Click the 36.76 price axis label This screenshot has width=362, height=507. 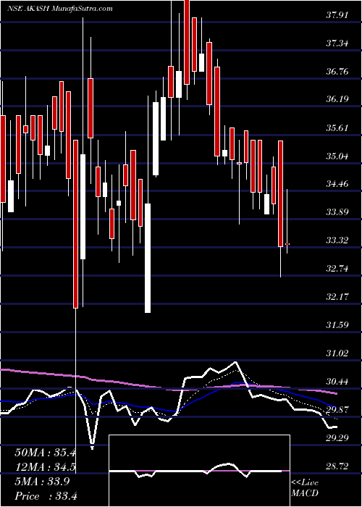(337, 71)
